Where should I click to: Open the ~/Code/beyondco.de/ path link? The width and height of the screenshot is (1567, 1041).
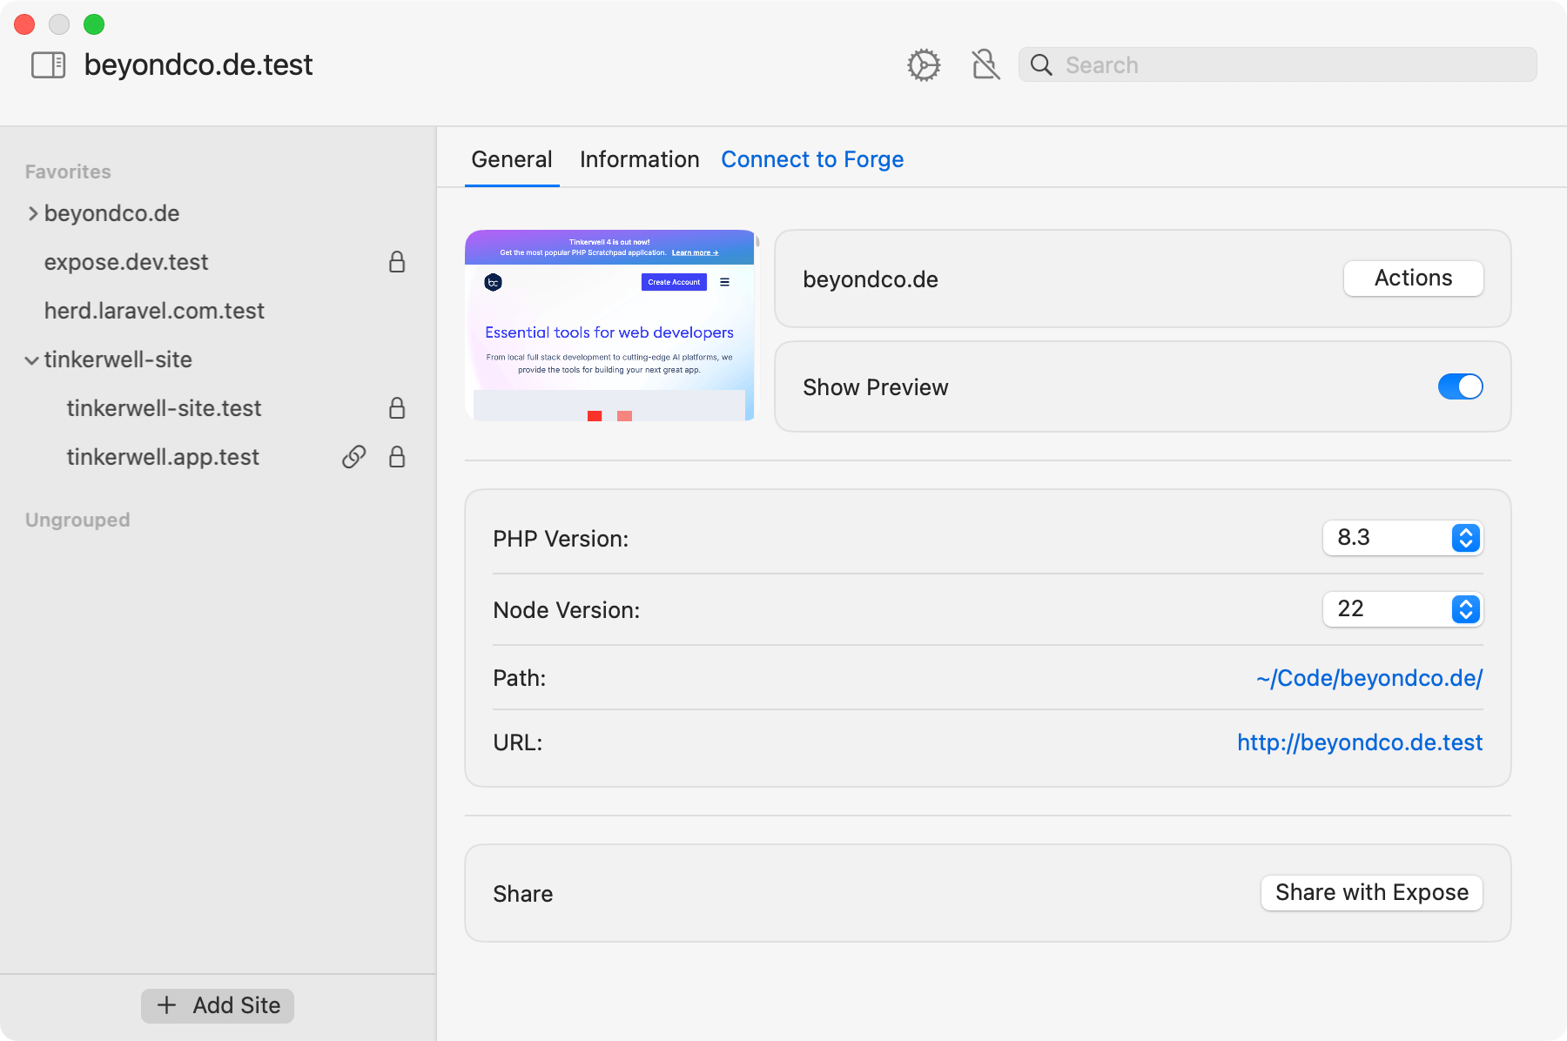pyautogui.click(x=1369, y=678)
